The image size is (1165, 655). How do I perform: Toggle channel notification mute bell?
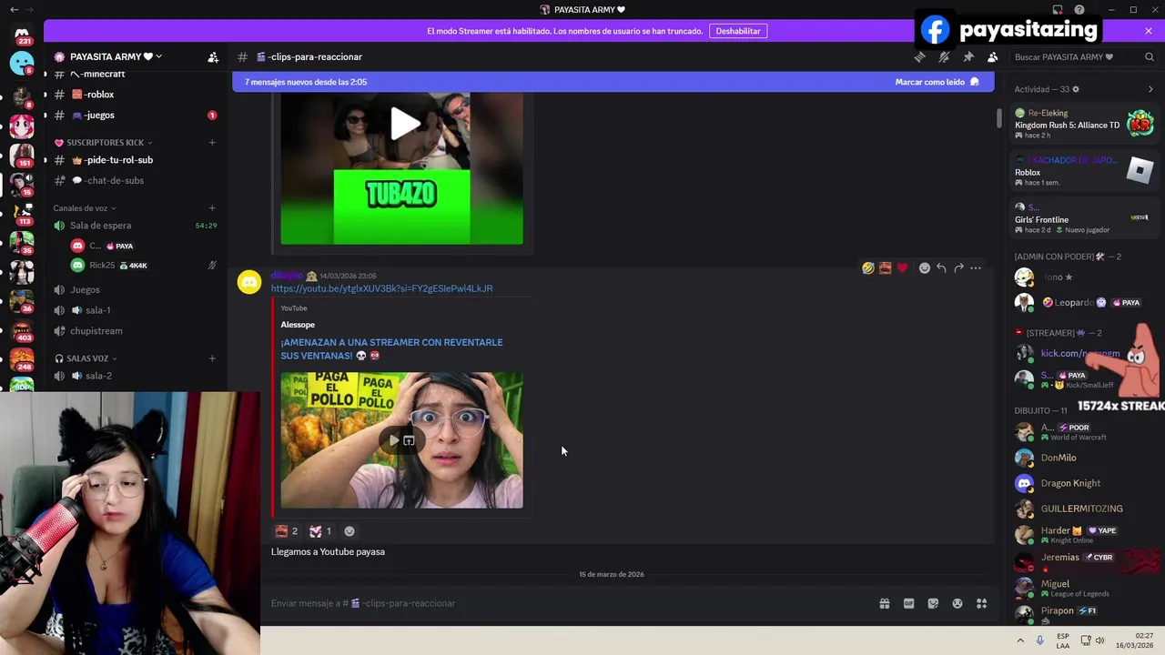click(944, 56)
